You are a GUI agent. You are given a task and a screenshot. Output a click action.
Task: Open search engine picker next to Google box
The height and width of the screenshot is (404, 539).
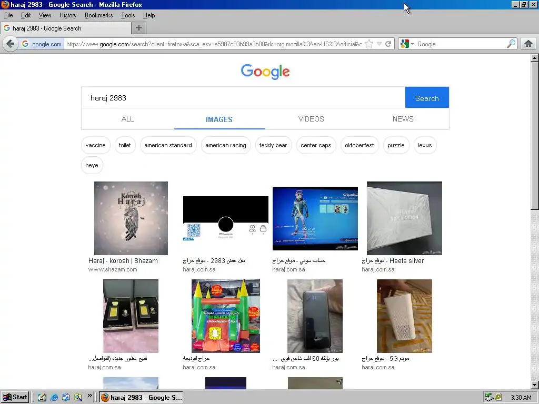pyautogui.click(x=407, y=44)
